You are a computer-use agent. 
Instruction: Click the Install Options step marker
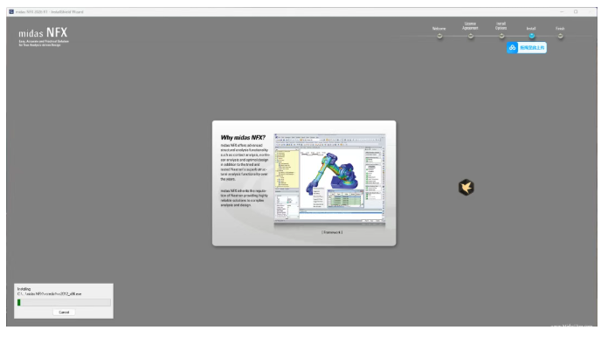[x=501, y=36]
